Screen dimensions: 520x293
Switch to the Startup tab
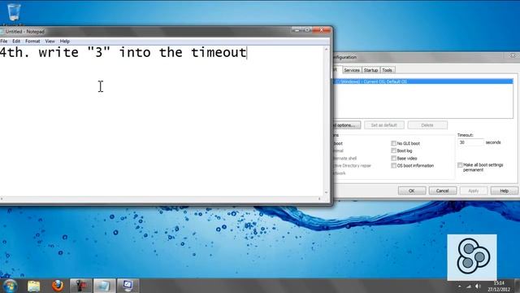(x=370, y=70)
